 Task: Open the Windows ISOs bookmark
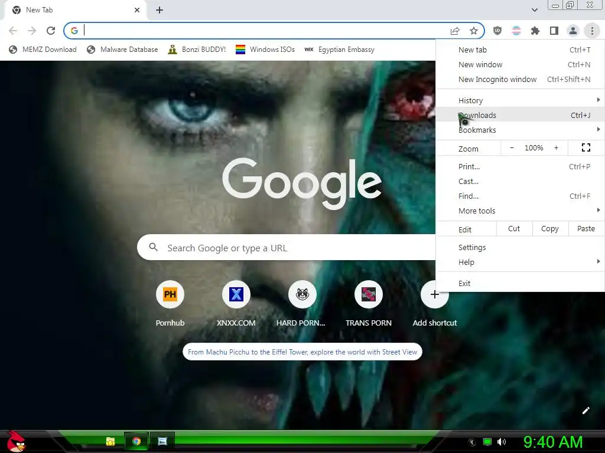[265, 50]
